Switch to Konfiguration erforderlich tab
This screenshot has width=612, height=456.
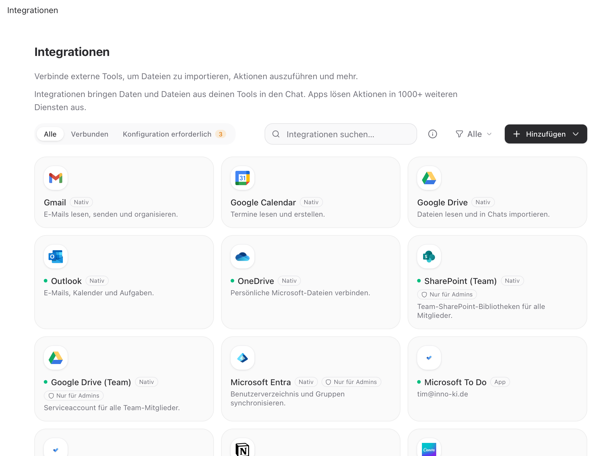174,134
